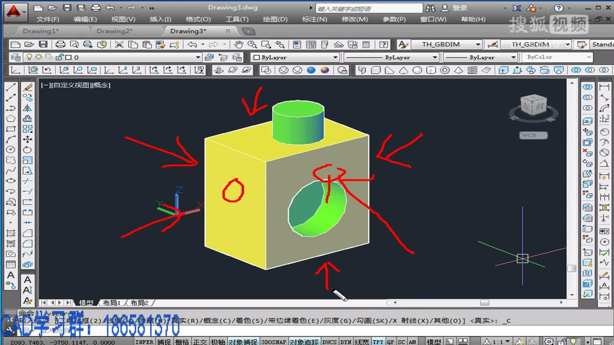Select the Line drawing tool
This screenshot has width=614, height=345.
tap(11, 87)
